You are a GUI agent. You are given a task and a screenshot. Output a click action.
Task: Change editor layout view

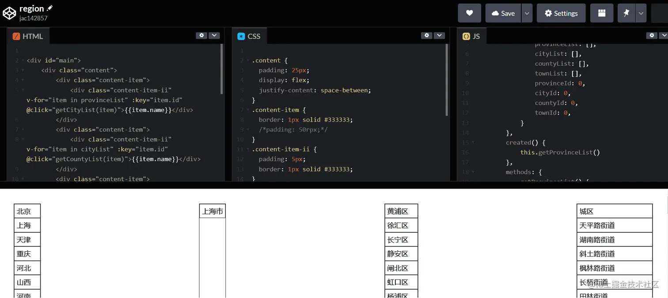point(602,13)
